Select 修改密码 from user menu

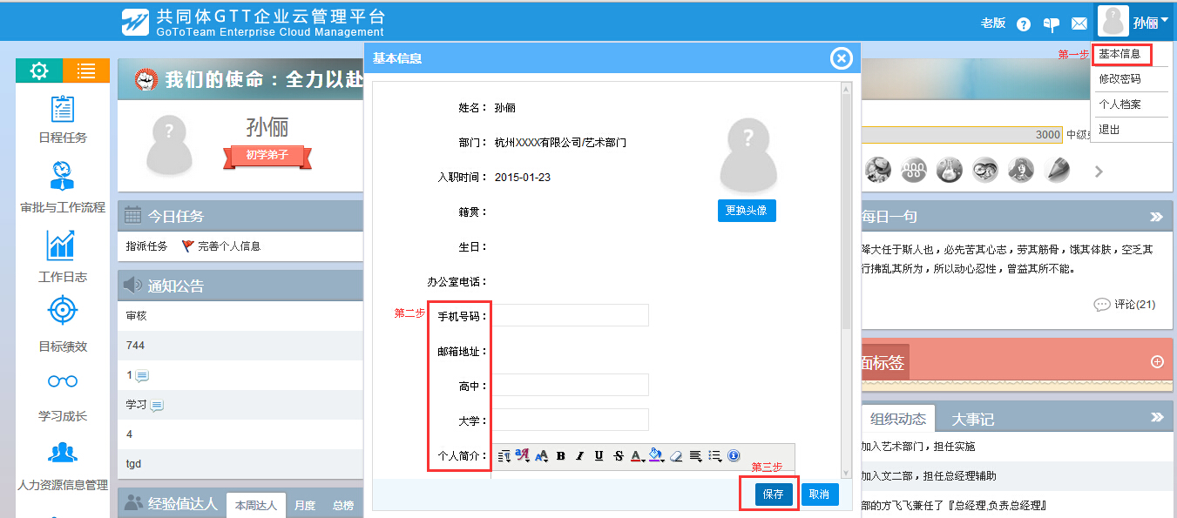coord(1120,79)
